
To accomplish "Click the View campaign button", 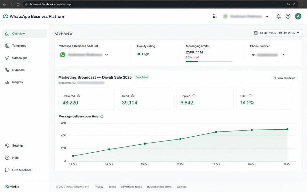I will click(284, 78).
